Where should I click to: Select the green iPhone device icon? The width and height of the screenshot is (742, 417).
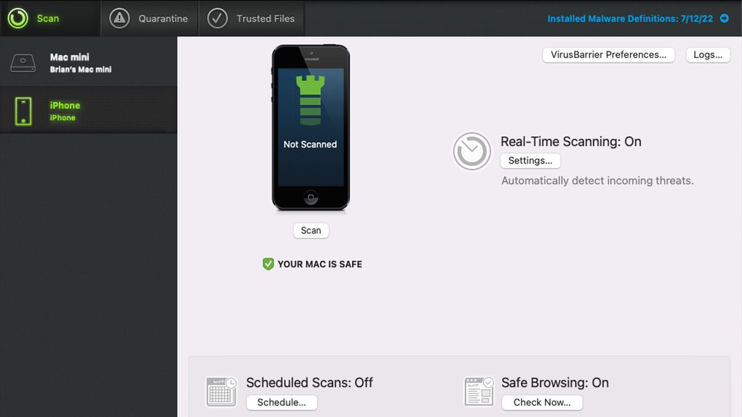[x=23, y=111]
